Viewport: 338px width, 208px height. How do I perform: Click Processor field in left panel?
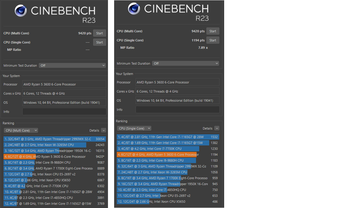pos(64,84)
